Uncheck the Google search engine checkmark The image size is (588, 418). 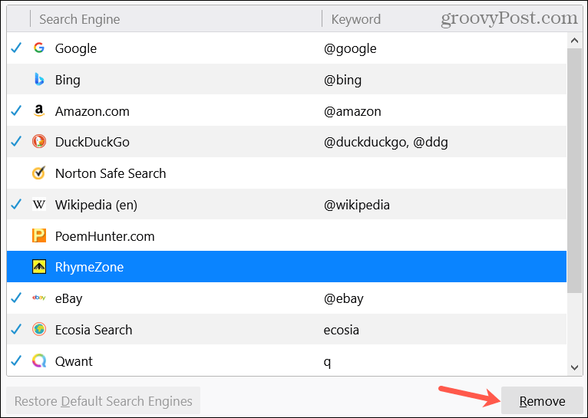pyautogui.click(x=17, y=48)
